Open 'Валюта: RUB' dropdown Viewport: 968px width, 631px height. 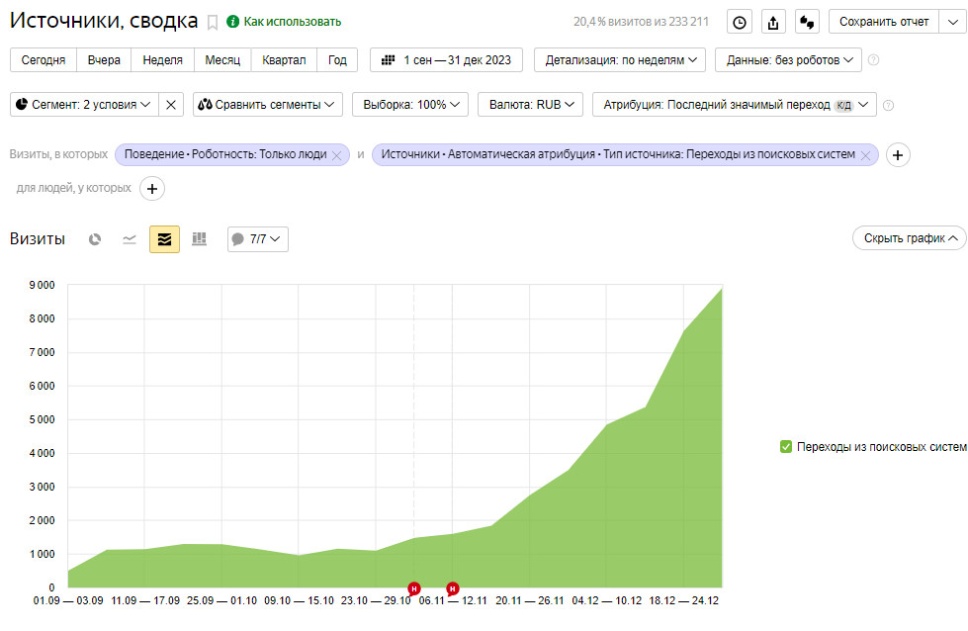(530, 105)
